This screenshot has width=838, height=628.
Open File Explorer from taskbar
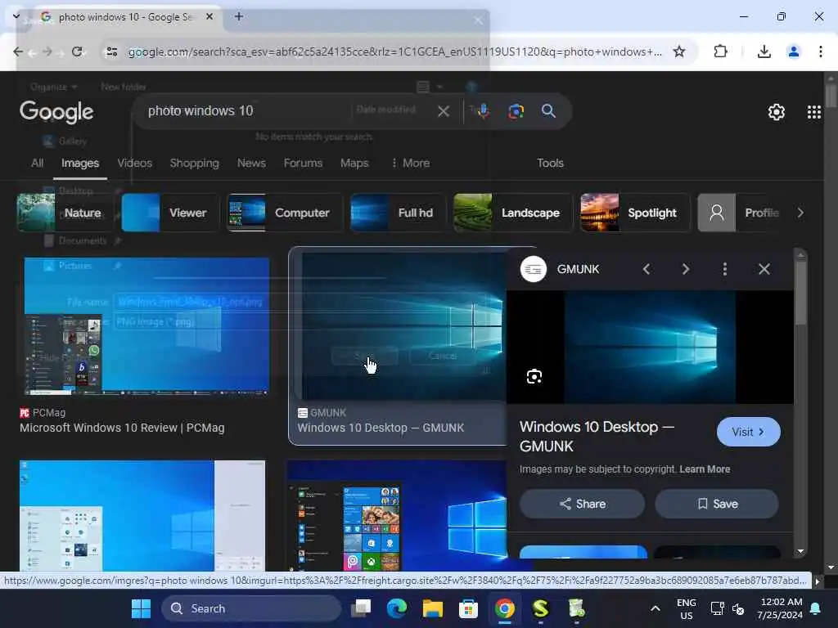coord(432,608)
